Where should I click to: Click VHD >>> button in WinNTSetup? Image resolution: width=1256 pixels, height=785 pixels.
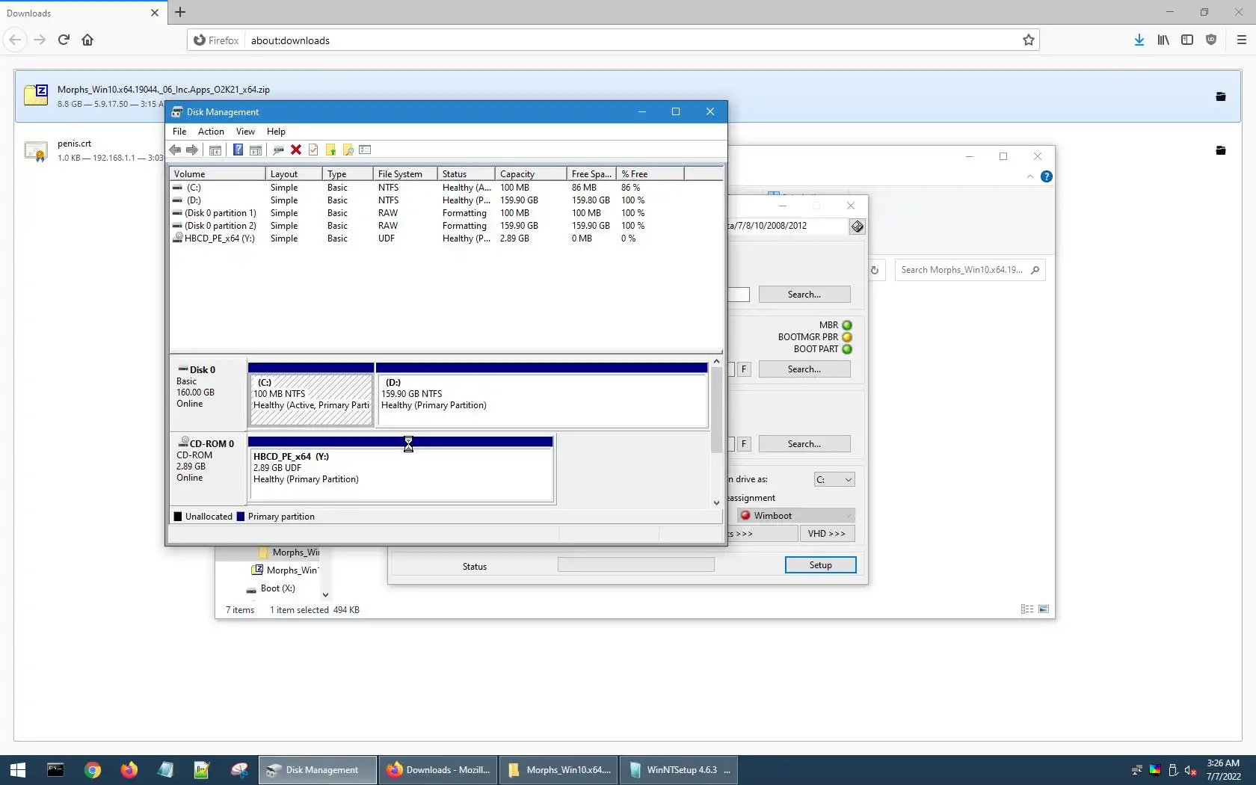tap(826, 534)
